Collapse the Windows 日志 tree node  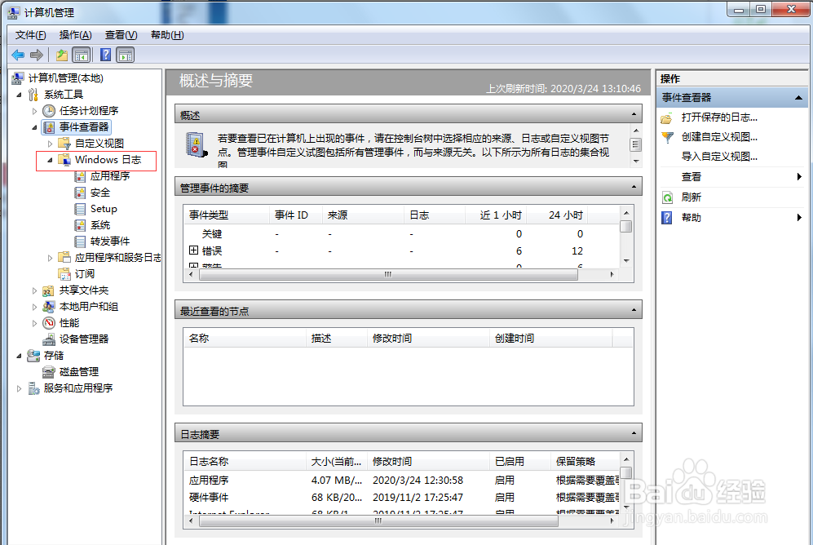pyautogui.click(x=51, y=160)
